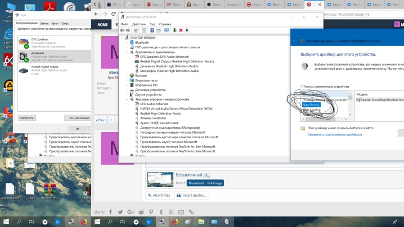Expand the DVD-дисководы category

(127, 47)
